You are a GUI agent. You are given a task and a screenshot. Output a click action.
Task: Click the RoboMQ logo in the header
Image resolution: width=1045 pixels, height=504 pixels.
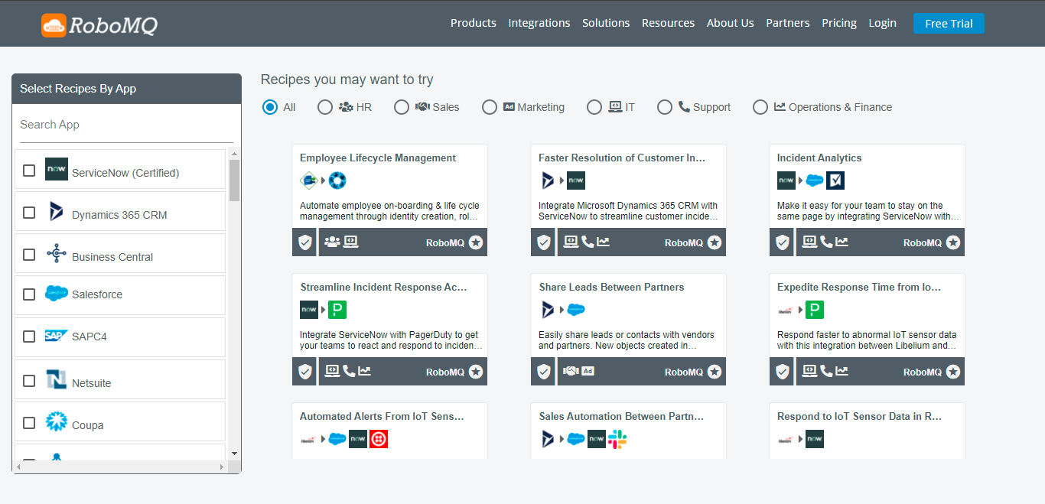click(99, 24)
